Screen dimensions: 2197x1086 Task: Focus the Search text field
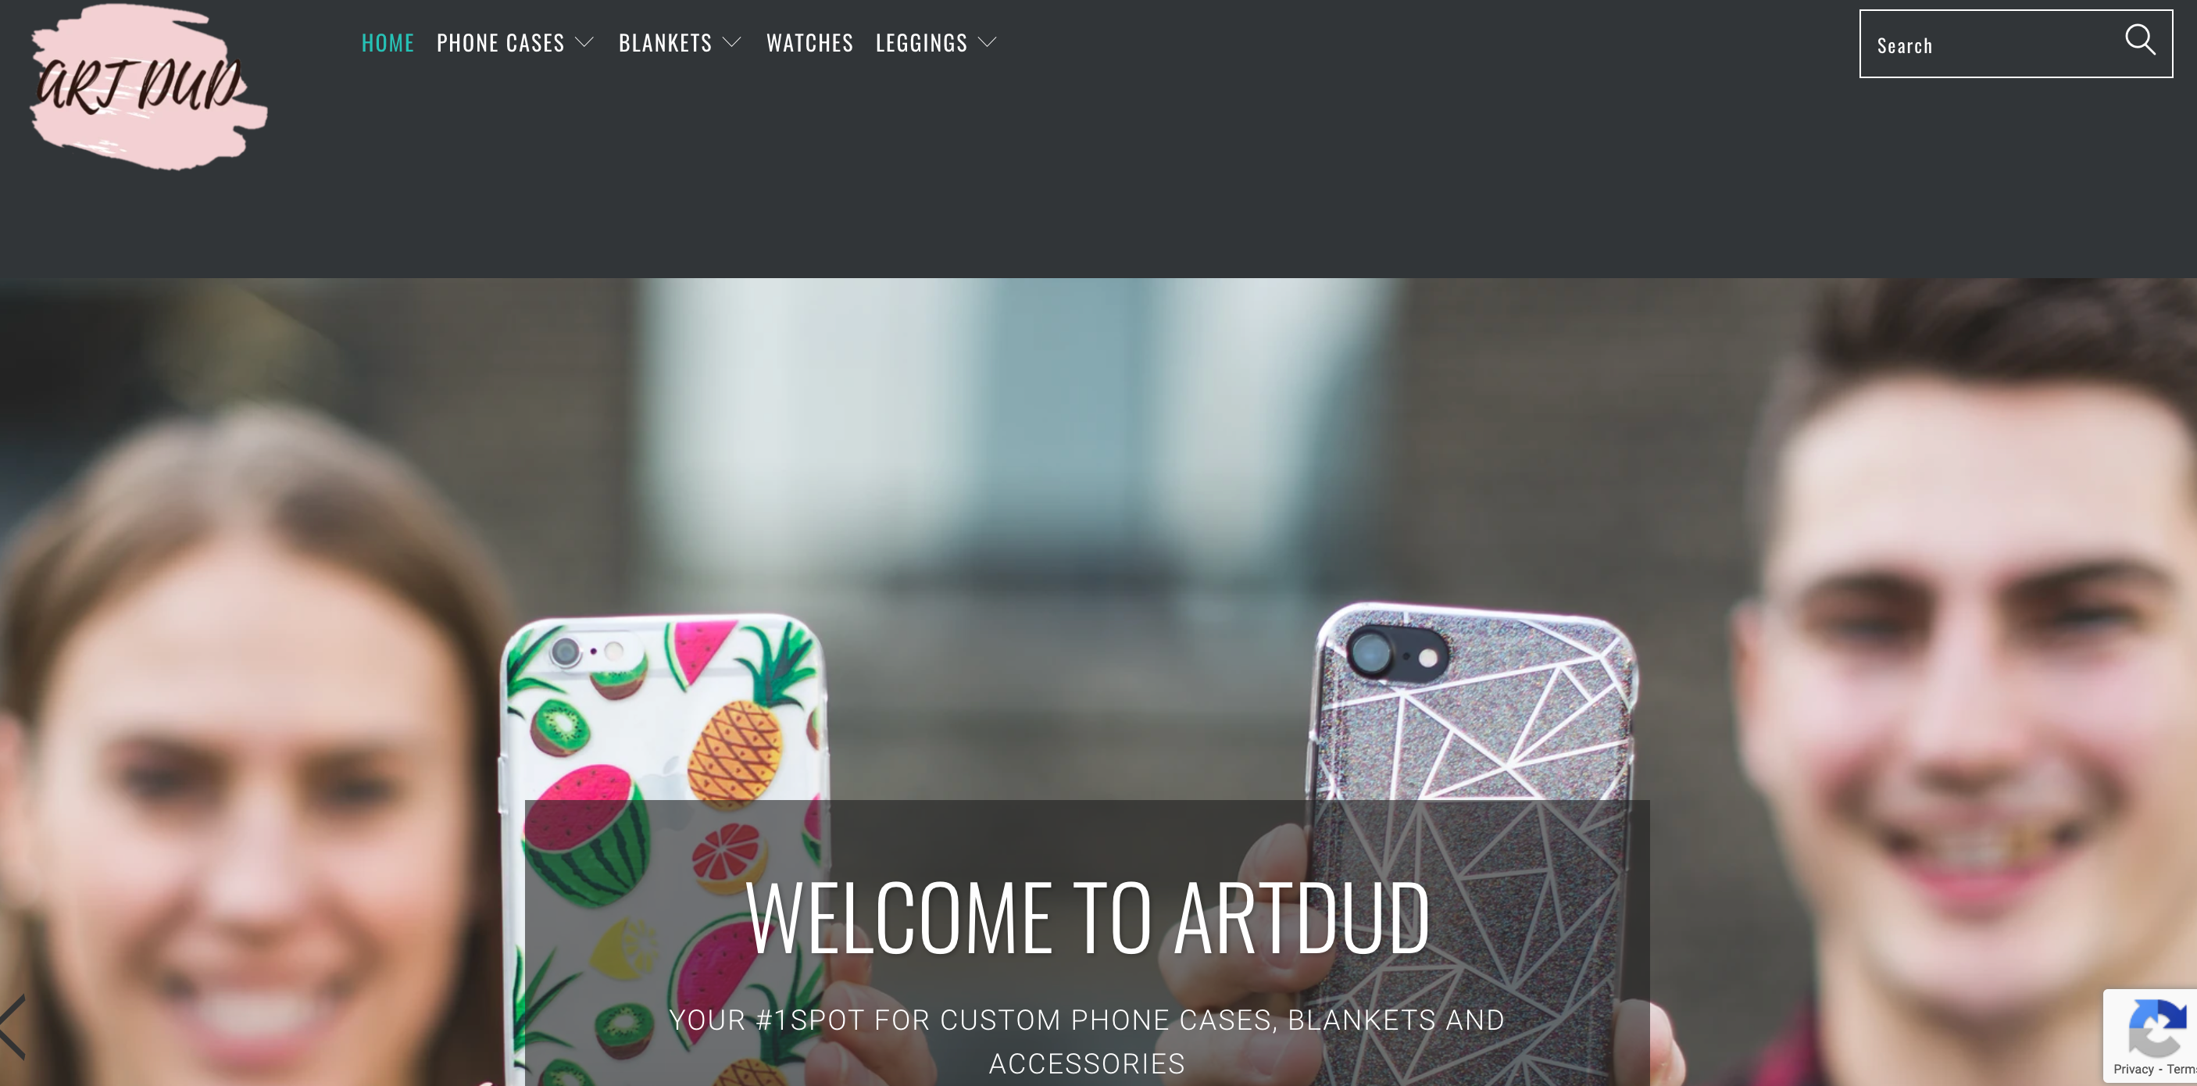(x=1992, y=45)
